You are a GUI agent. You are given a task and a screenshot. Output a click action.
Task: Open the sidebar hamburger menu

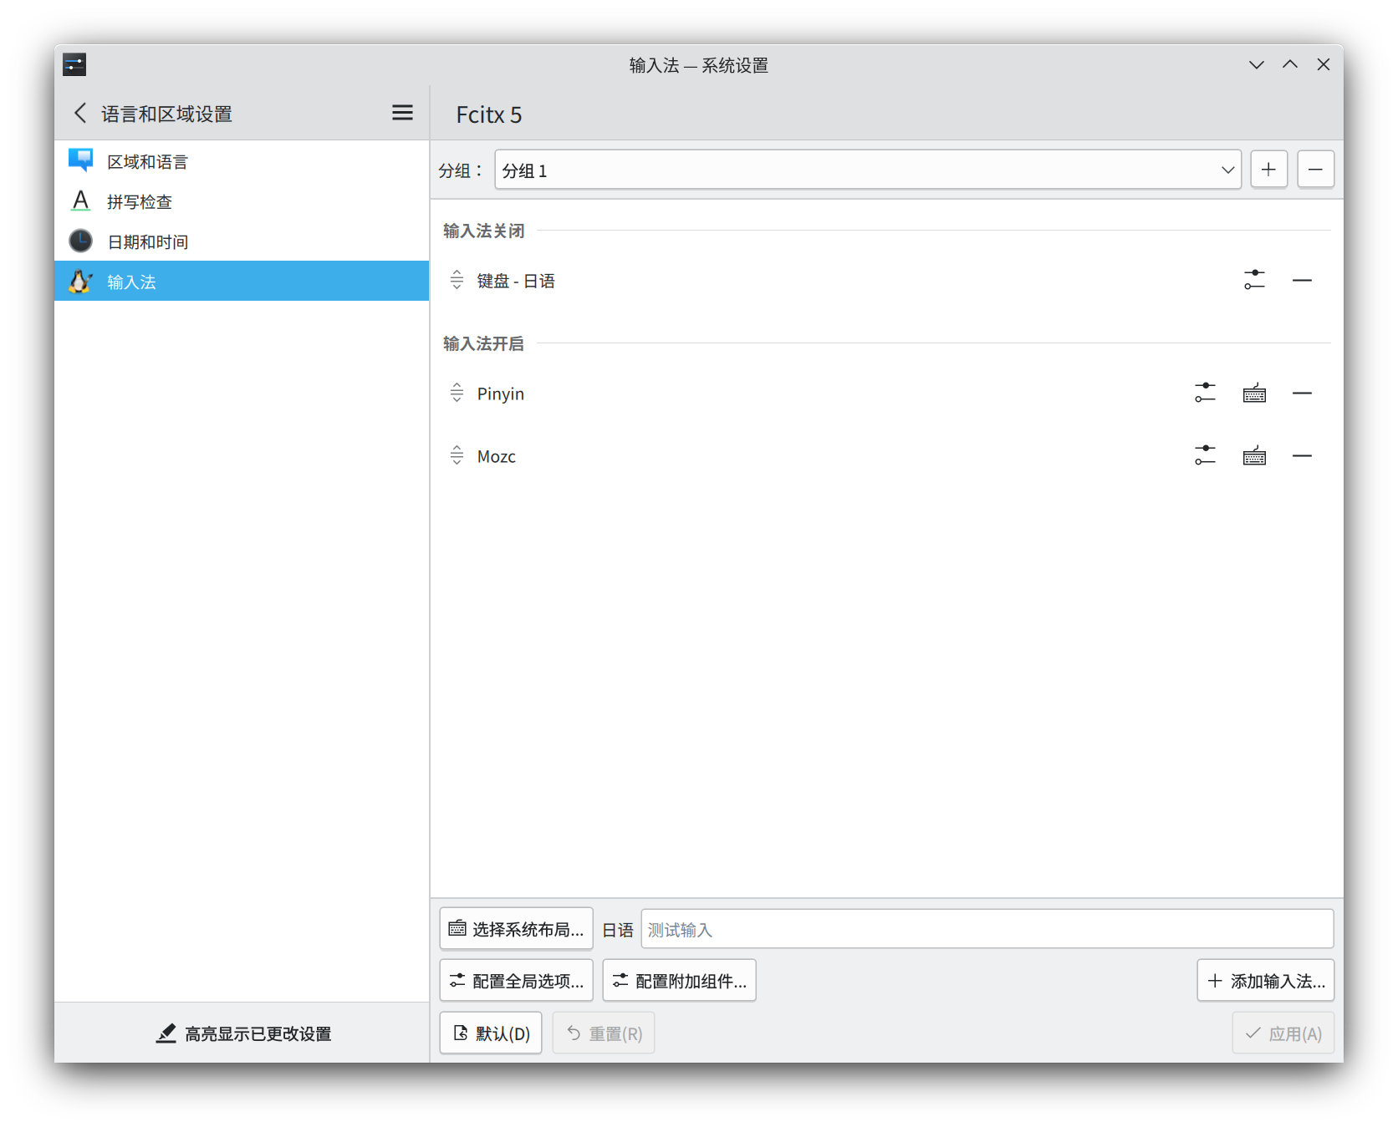coord(402,113)
